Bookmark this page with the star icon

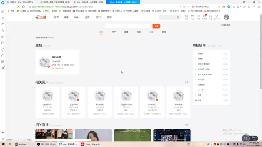pos(30,7)
